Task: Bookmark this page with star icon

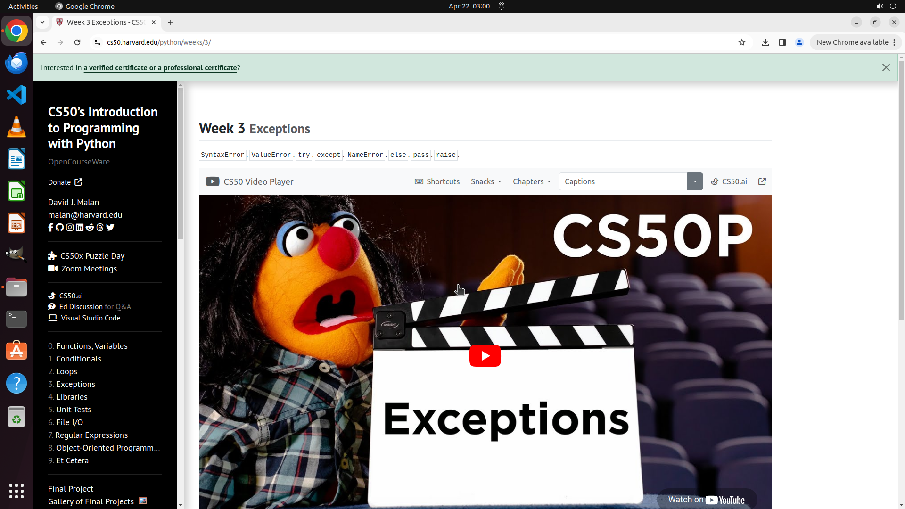Action: pos(741,42)
